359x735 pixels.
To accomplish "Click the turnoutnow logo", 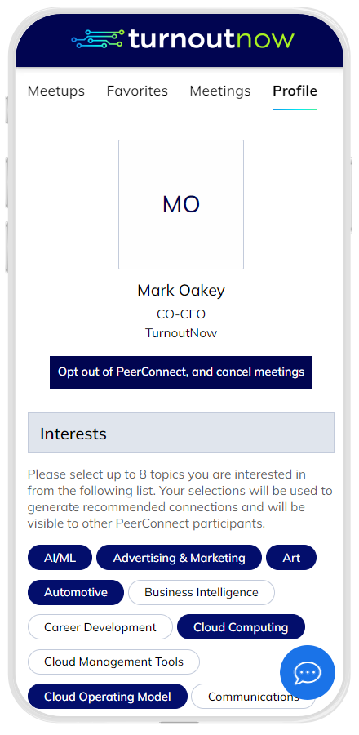I will click(x=183, y=39).
